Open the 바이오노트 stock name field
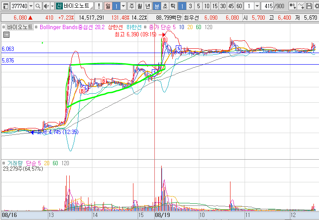This screenshot has width=319, height=220. (x=74, y=6)
